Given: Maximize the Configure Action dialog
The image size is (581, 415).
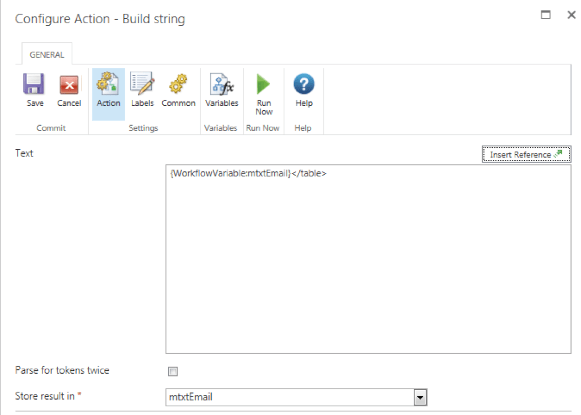Looking at the screenshot, I should point(546,15).
